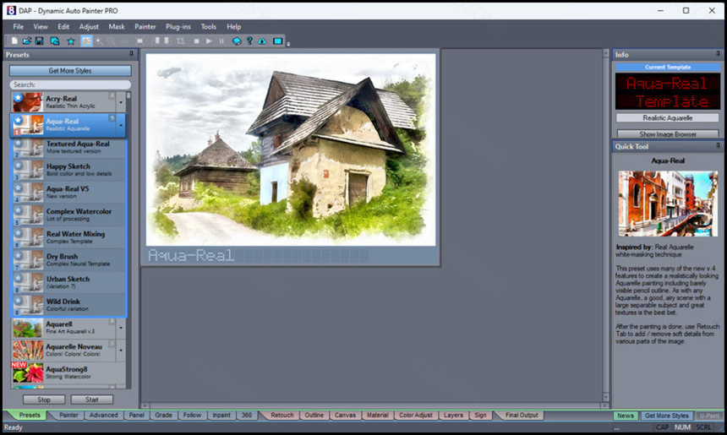Viewport: 727px width, 435px height.
Task: Click the News button in bottom bar
Action: click(625, 416)
